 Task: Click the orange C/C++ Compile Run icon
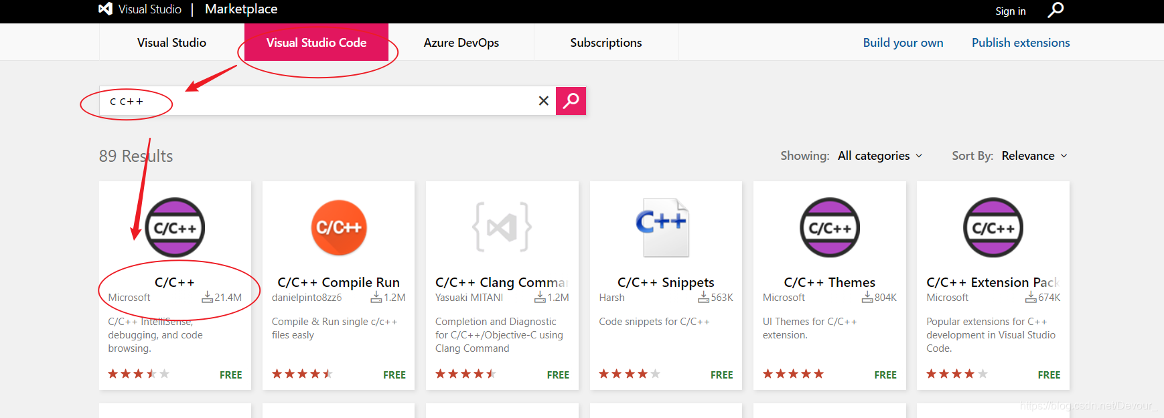339,227
